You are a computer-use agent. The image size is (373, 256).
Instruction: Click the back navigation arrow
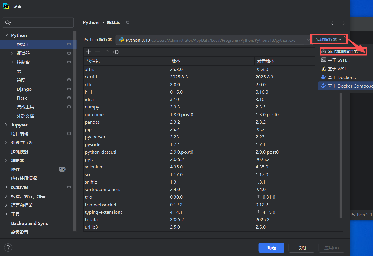tap(333, 23)
